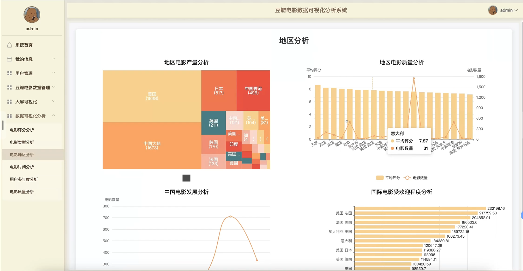523x271 pixels.
Task: Click the grid icon beside 豆瓣电影数据管理
Action: click(x=9, y=87)
